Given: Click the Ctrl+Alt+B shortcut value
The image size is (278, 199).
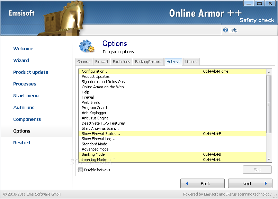Looking at the screenshot, I should 212,154.
